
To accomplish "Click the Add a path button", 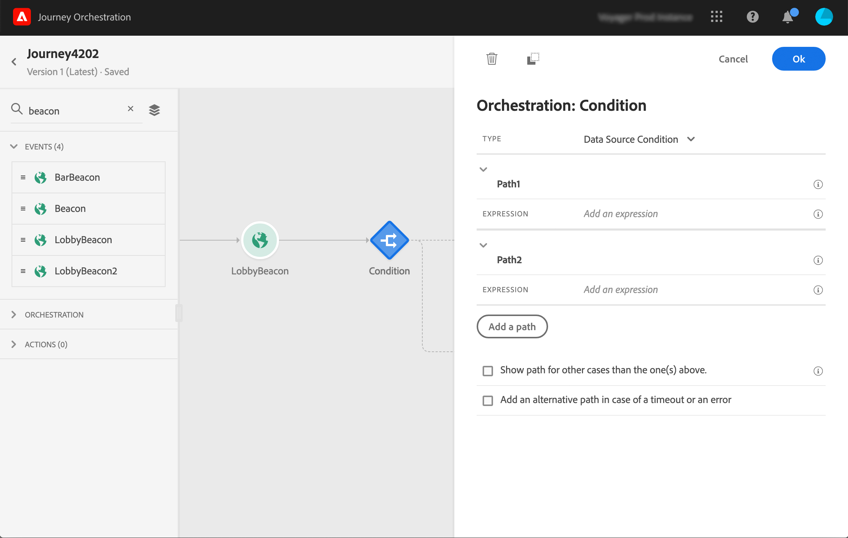I will coord(512,327).
